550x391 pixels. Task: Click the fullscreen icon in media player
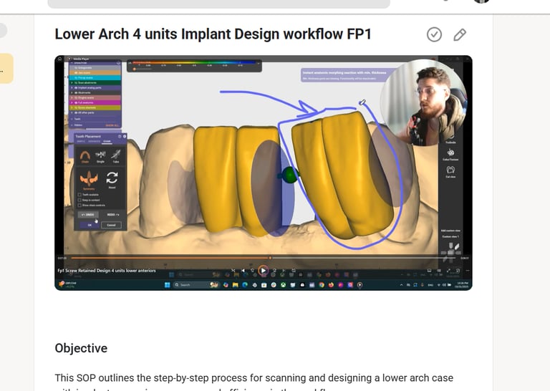coord(448,271)
